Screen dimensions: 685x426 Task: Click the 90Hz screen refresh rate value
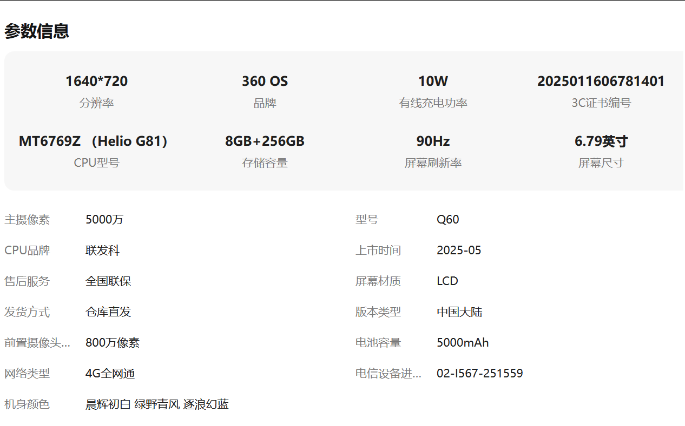(x=433, y=141)
